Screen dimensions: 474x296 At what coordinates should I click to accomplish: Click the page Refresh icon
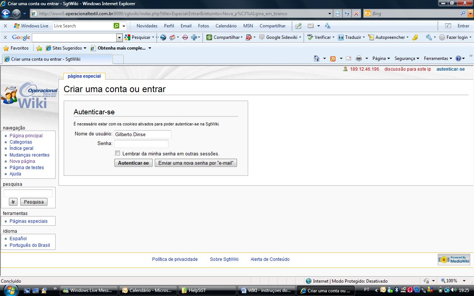(347, 14)
